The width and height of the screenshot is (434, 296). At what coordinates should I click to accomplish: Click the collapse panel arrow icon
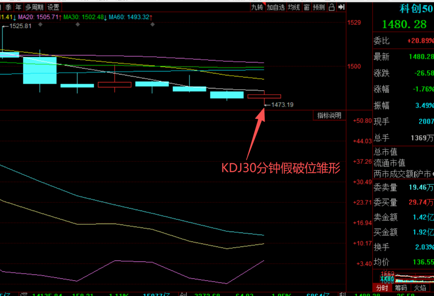(341, 7)
